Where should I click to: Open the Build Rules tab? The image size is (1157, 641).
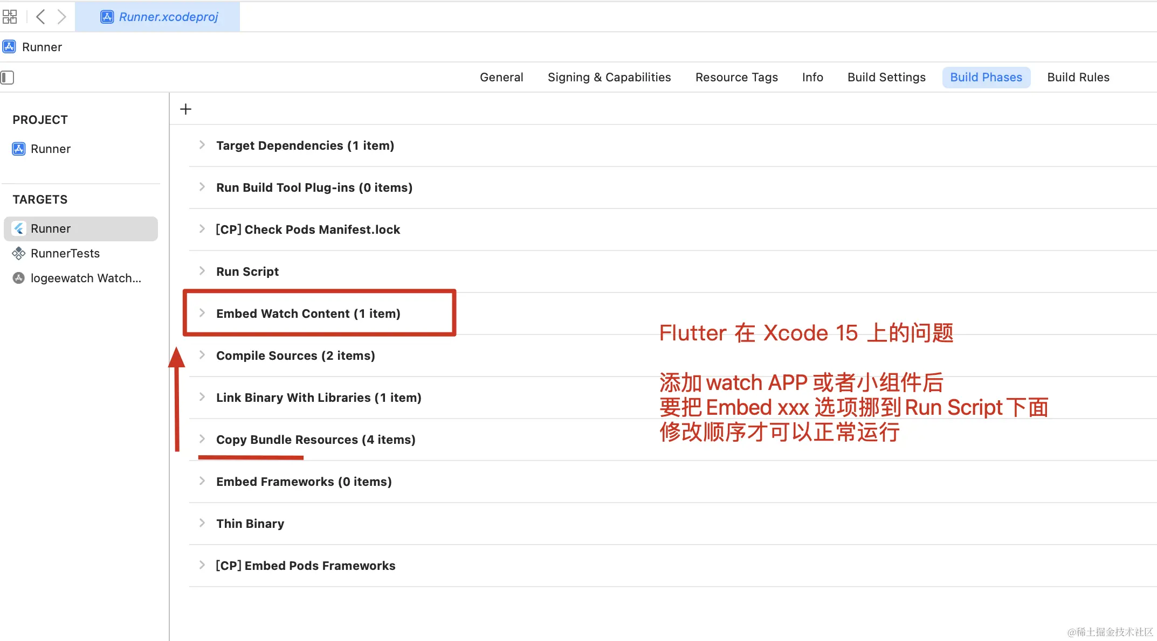tap(1078, 78)
